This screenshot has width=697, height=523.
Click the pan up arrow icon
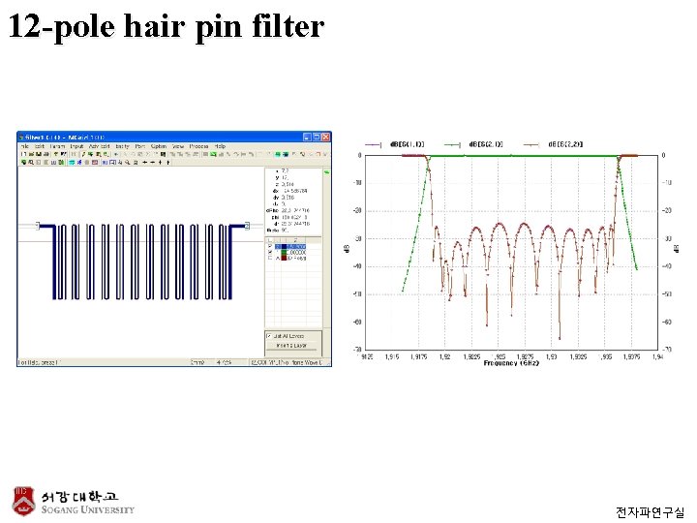point(160,163)
